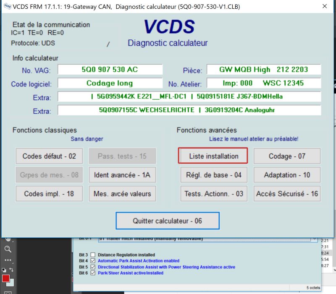
Task: Click the red foreground color swatch
Action: [5, 278]
